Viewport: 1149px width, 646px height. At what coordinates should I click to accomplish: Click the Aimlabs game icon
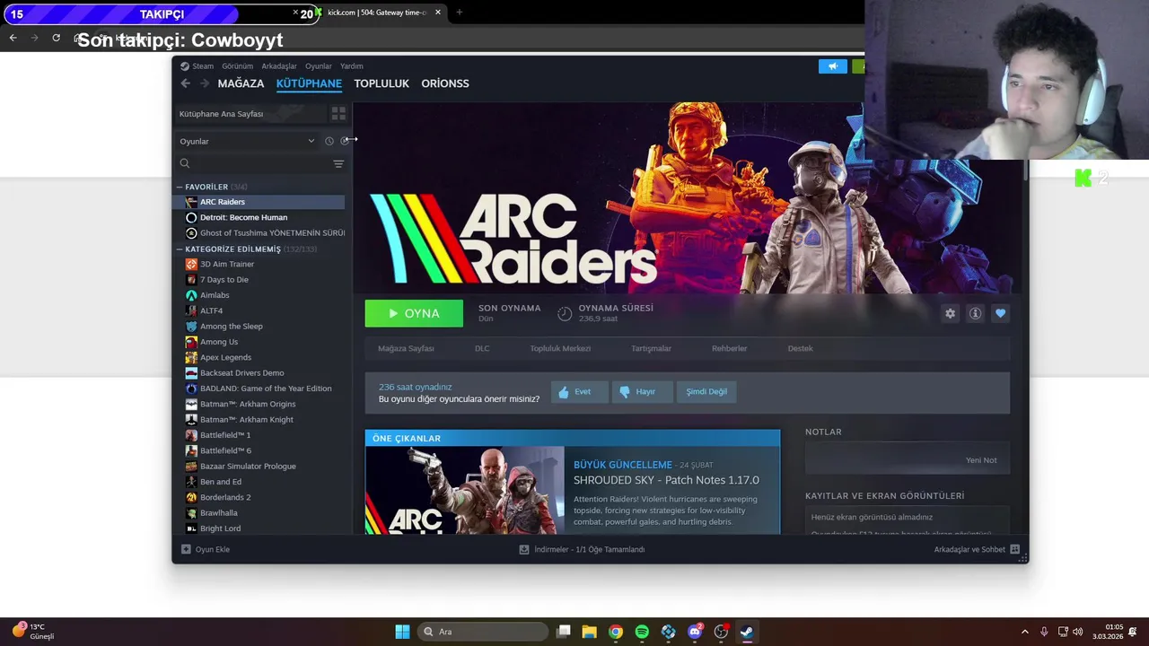191,295
